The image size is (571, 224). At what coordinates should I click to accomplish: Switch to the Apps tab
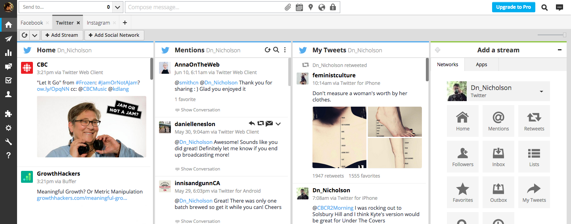481,64
